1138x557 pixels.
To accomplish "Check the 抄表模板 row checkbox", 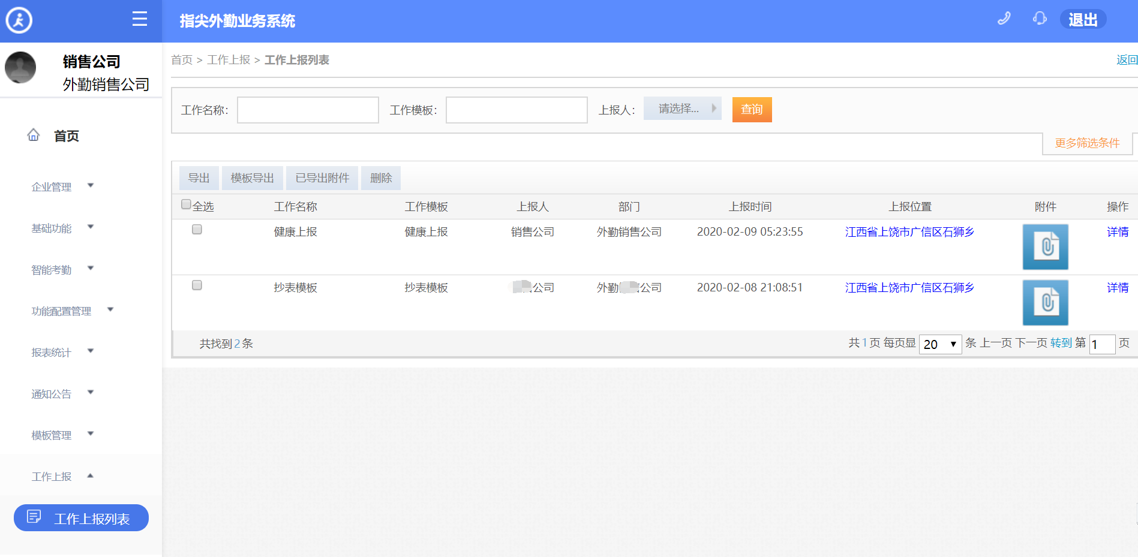I will [197, 285].
